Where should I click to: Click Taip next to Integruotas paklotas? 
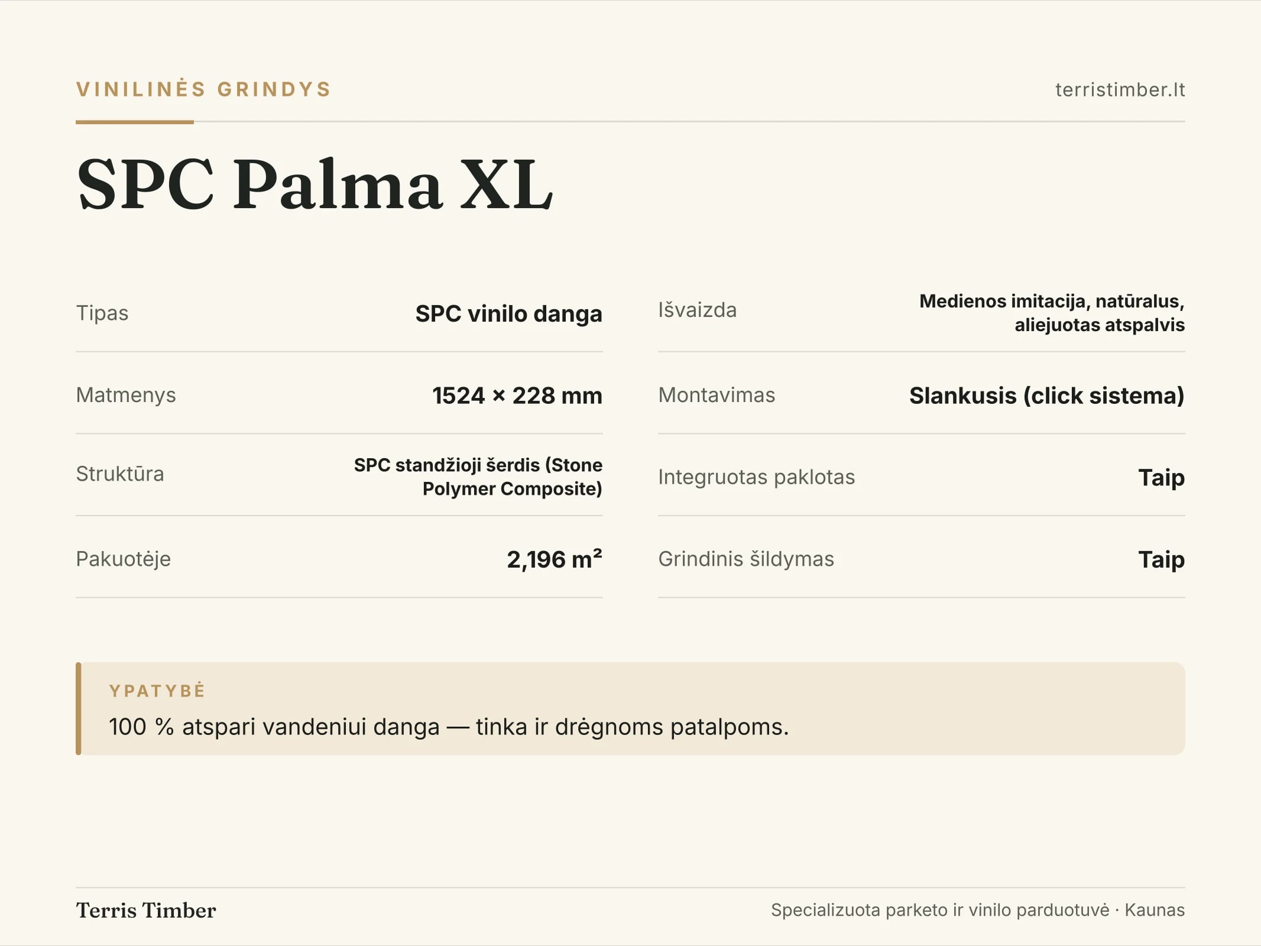coord(1162,477)
